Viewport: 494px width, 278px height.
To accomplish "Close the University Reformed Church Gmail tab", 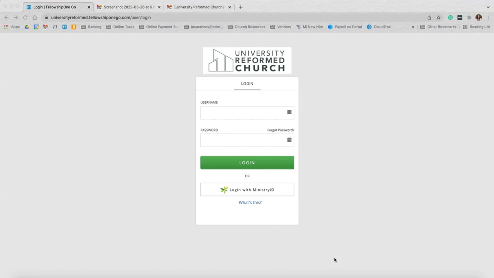I will pos(229,7).
